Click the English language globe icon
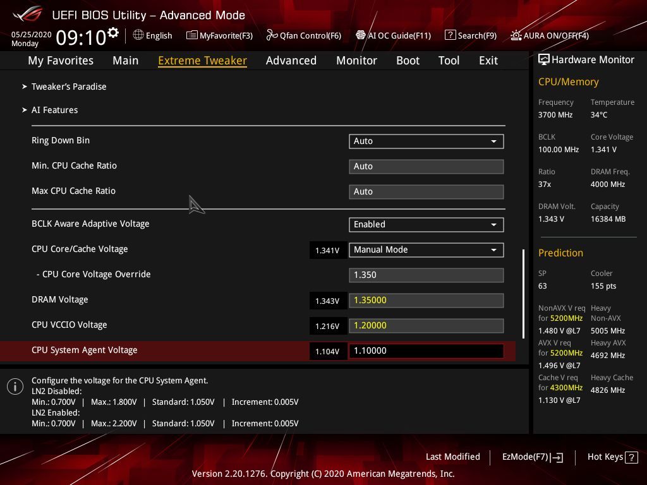Screen dimensions: 647x485 click(138, 35)
